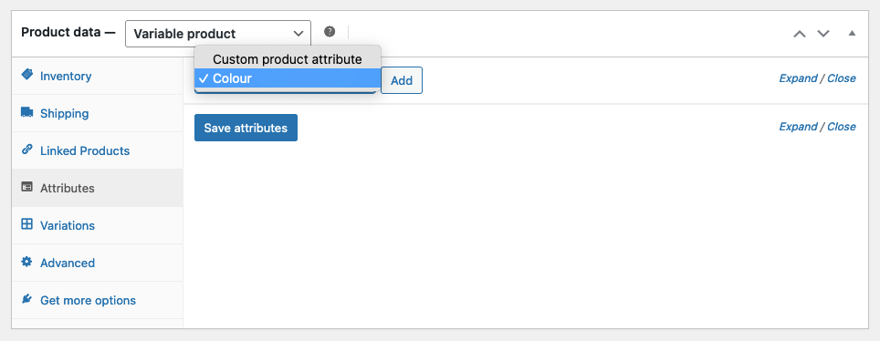This screenshot has width=880, height=341.
Task: Click the Expand link beside Add button
Action: (798, 78)
